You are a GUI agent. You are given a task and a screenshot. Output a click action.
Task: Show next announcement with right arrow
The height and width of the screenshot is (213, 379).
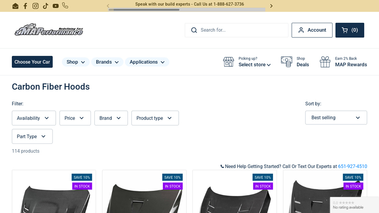tap(271, 6)
